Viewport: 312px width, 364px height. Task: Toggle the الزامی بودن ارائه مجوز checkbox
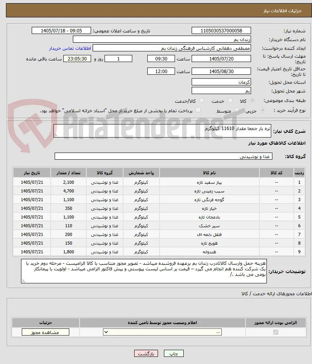(x=276, y=332)
